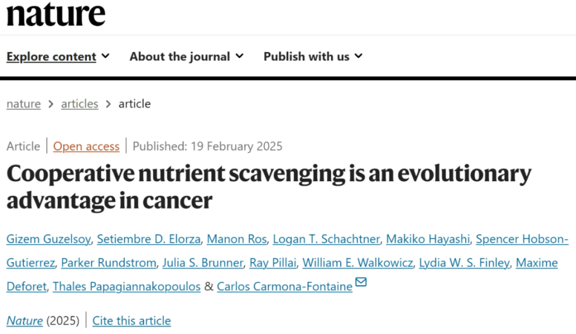576x334 pixels.
Task: View author Logan T. Schachtner
Action: [326, 239]
